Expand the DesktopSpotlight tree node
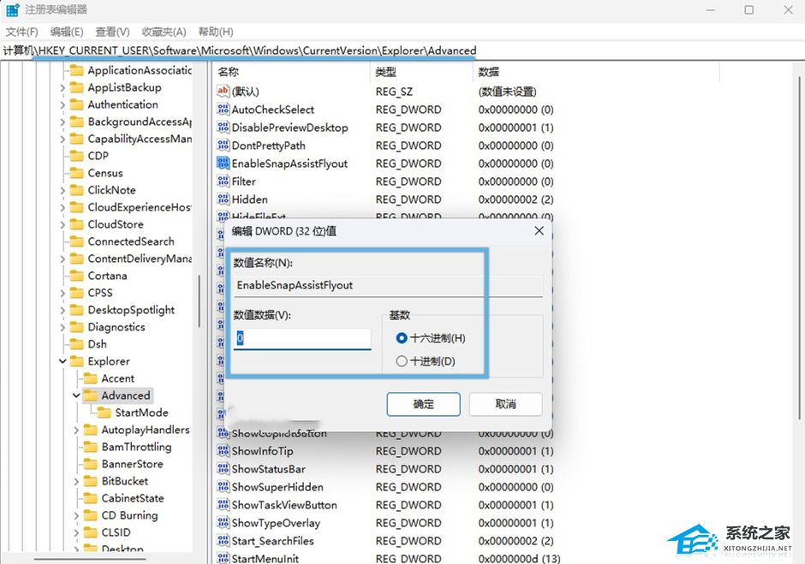The width and height of the screenshot is (805, 564). (x=63, y=311)
